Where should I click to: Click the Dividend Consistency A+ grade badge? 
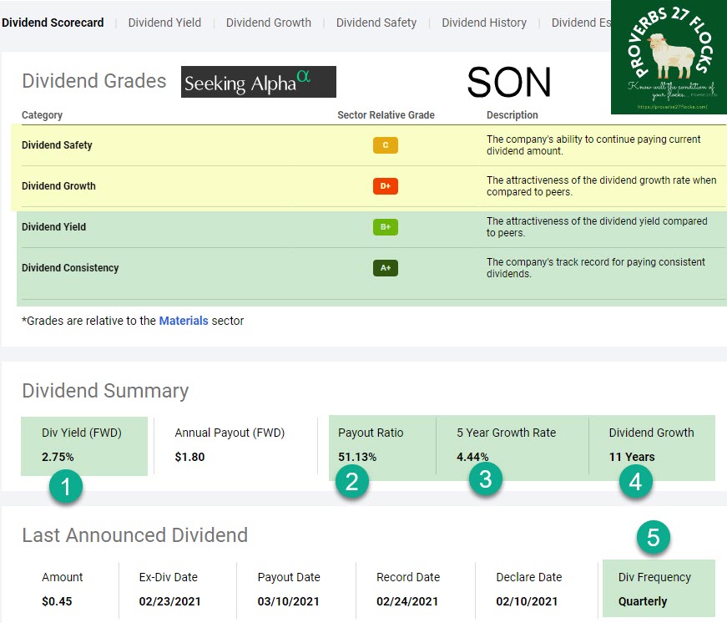(385, 268)
